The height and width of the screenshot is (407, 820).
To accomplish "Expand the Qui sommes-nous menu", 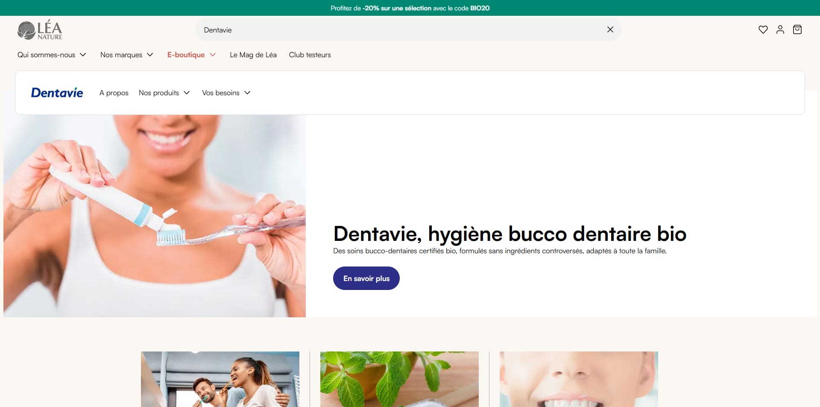I will point(52,55).
